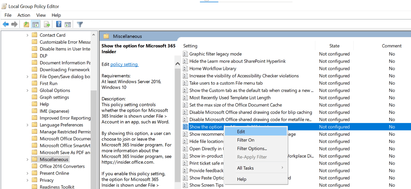The image size is (411, 189).
Task: Open the Action menu
Action: point(24,15)
